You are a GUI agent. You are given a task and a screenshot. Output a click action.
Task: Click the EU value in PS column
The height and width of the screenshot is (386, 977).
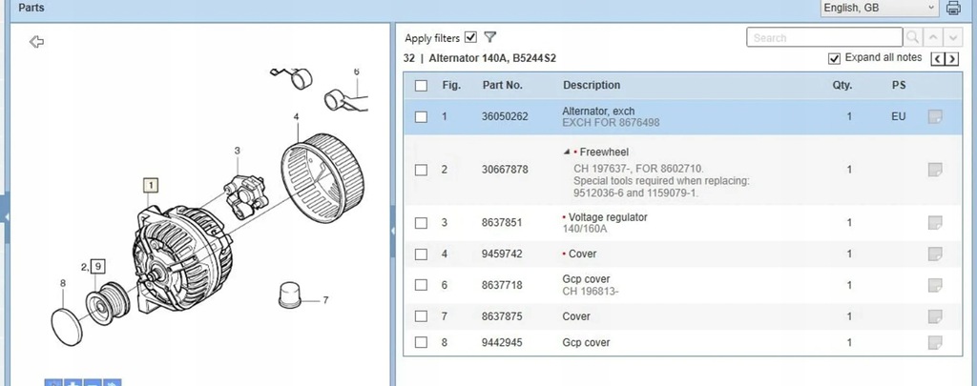point(899,116)
